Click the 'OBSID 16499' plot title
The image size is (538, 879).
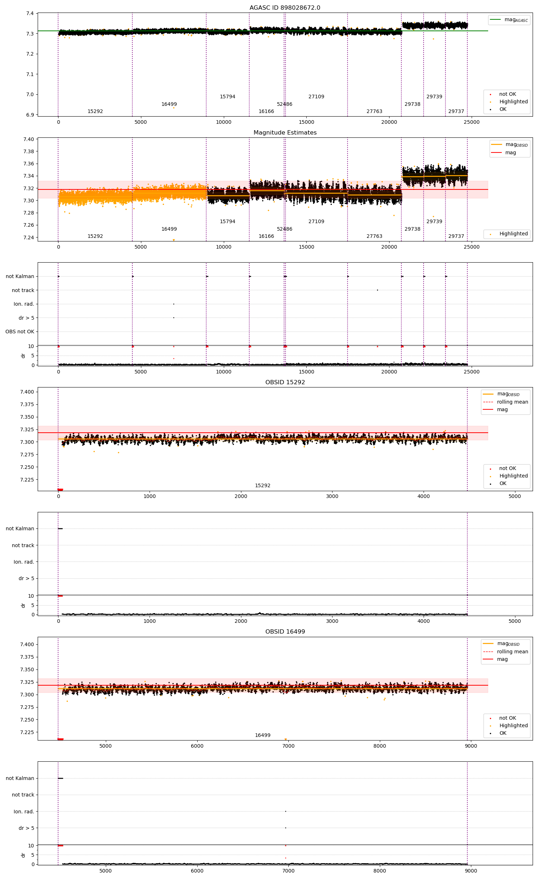[x=285, y=631]
